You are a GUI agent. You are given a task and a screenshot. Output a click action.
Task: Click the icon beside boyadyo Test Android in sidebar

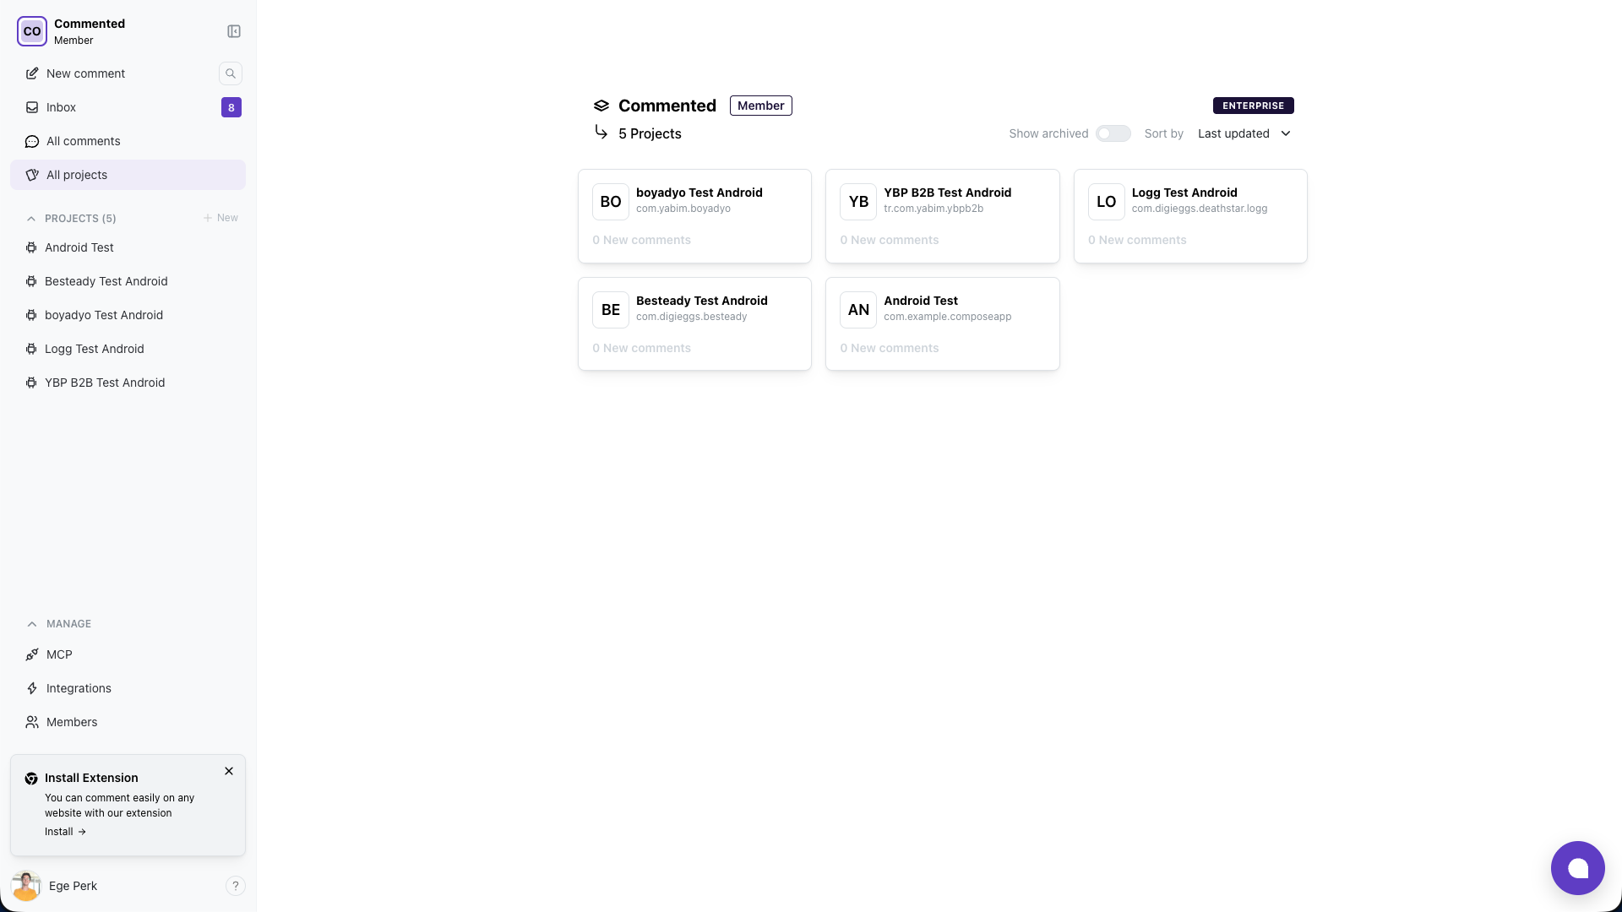[31, 315]
